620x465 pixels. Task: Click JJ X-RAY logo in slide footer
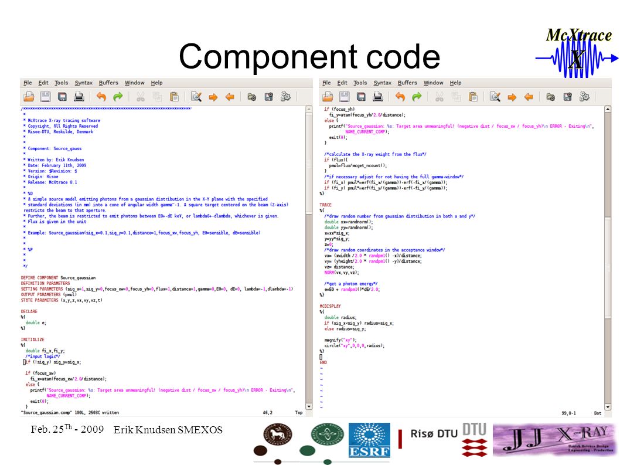coord(554,439)
